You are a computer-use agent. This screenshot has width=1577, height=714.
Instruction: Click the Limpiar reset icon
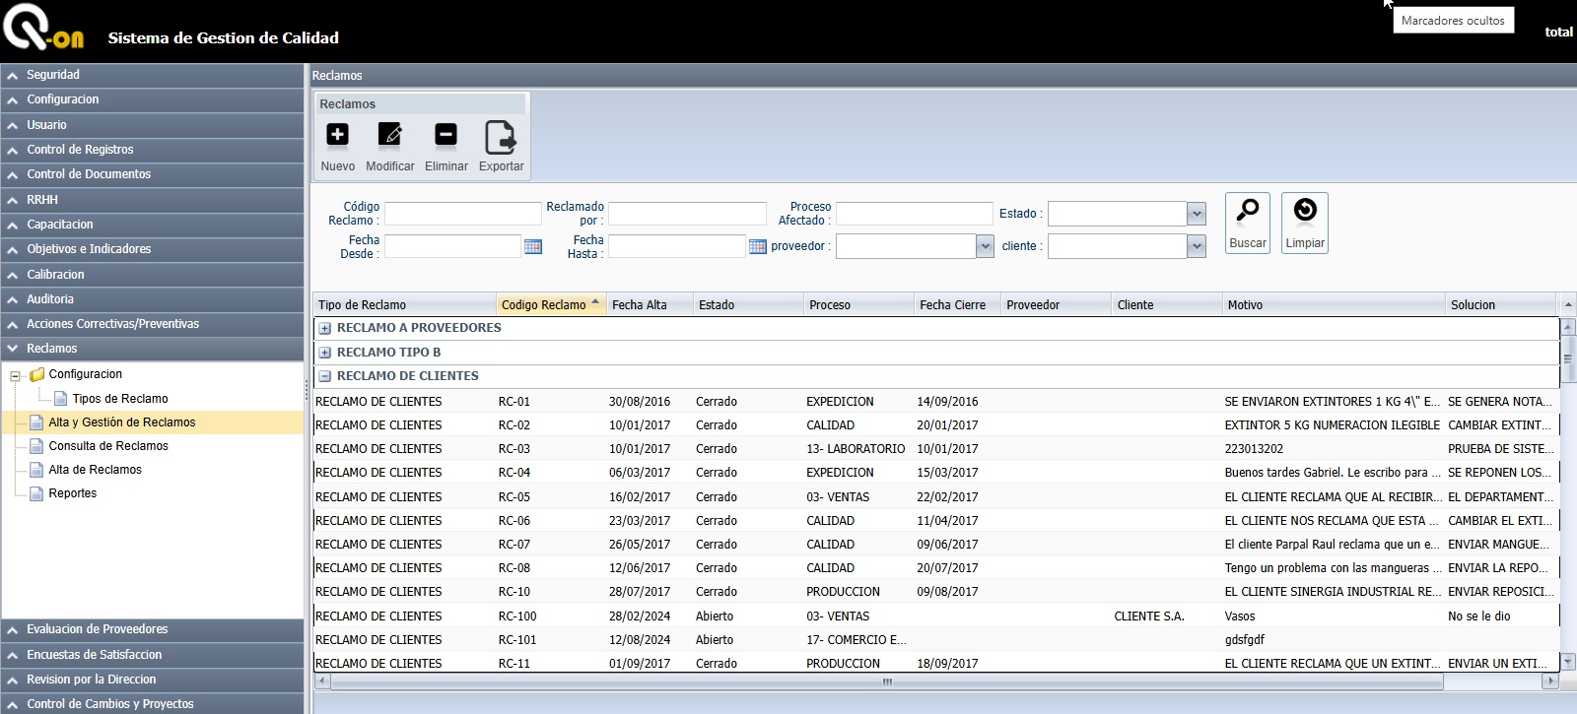pos(1304,211)
